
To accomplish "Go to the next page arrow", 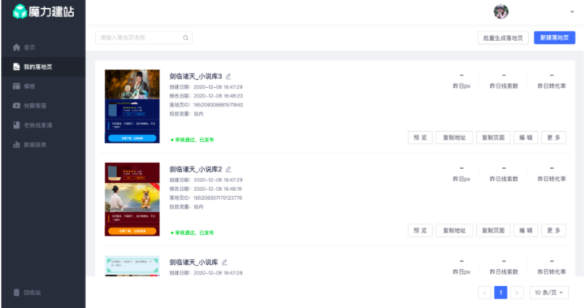I will (517, 293).
